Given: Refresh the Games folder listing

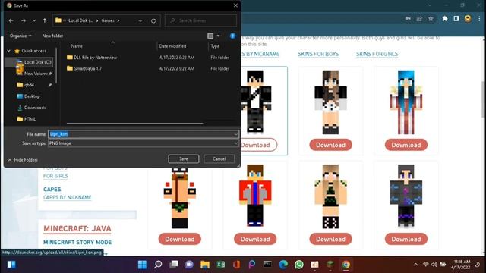Looking at the screenshot, I should [x=153, y=20].
